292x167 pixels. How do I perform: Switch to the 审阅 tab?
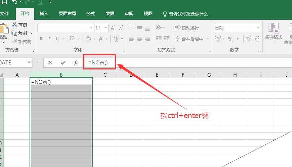(129, 14)
